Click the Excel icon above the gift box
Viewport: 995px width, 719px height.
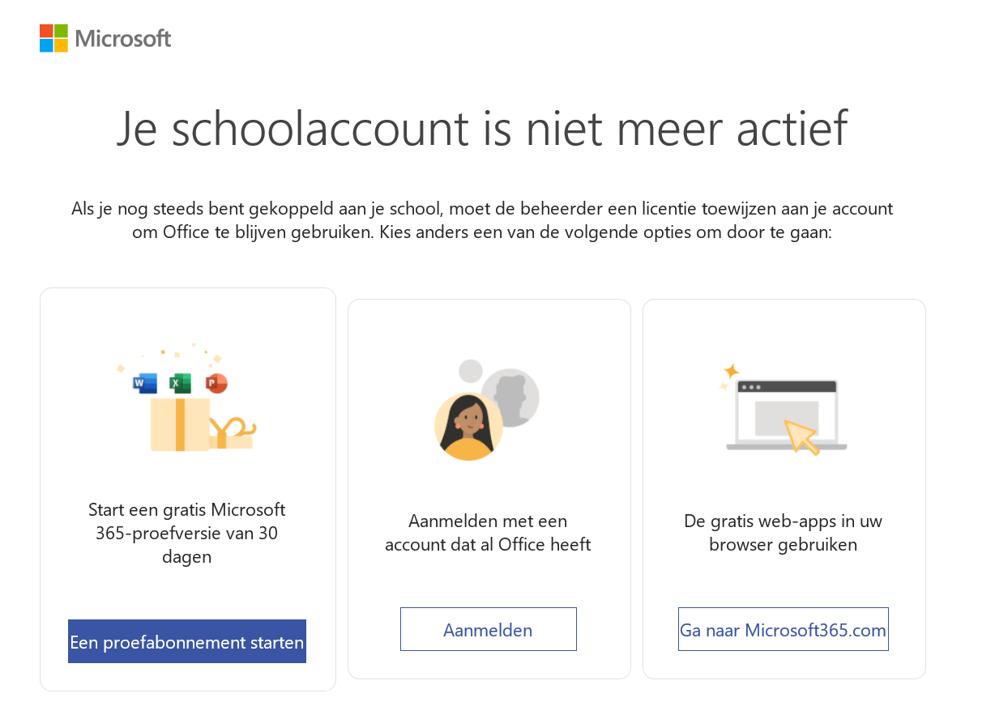pos(180,383)
